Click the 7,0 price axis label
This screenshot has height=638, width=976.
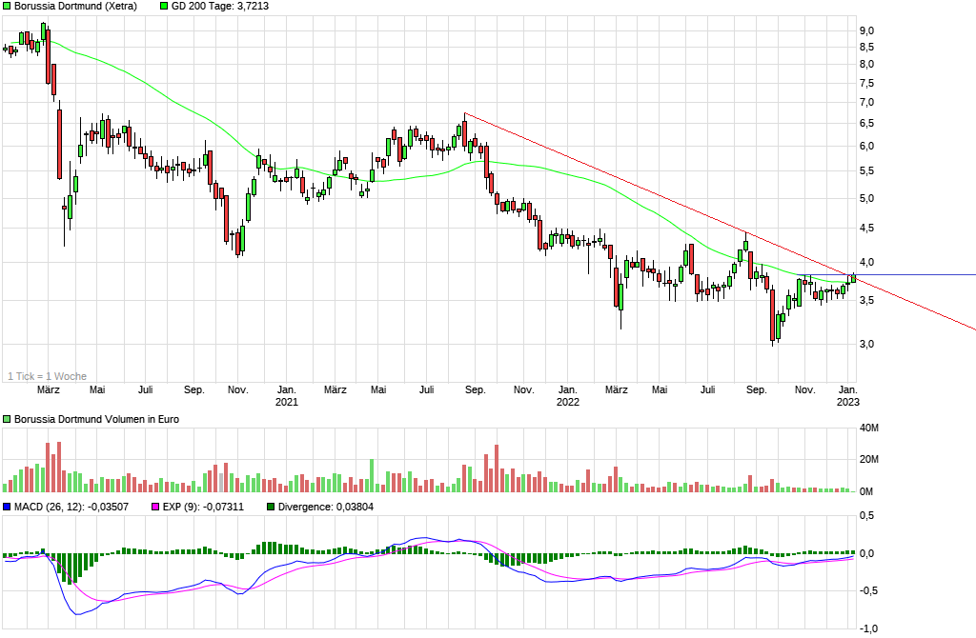(866, 103)
